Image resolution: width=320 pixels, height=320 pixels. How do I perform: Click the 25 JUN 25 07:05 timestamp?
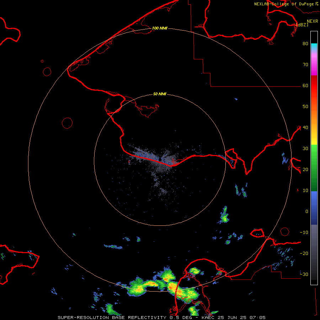pyautogui.click(x=242, y=318)
